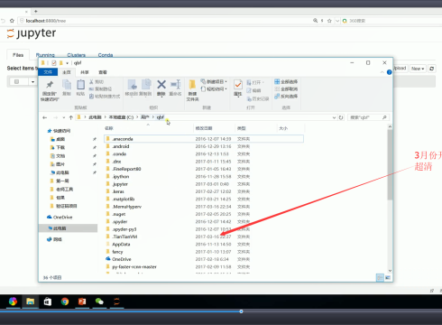
Task: Go up one folder with the up arrow
Action: (x=71, y=117)
